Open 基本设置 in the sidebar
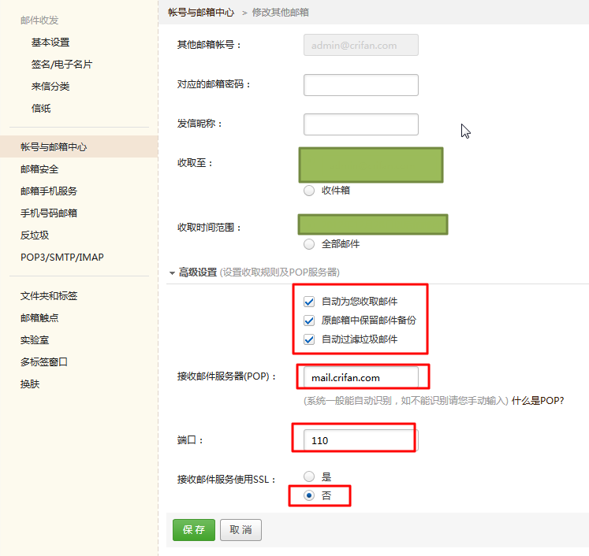 (50, 43)
